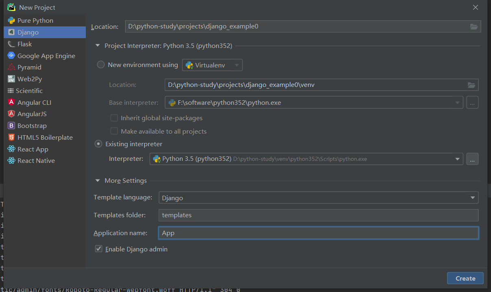Collapse the Project Interpreter section
The height and width of the screenshot is (292, 491).
(98, 46)
